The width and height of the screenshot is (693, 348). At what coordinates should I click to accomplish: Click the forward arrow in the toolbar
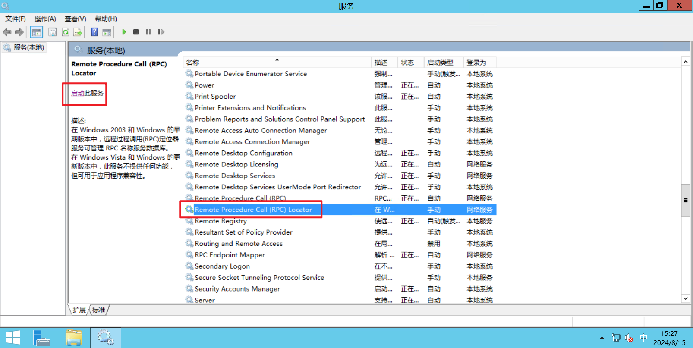click(x=19, y=32)
